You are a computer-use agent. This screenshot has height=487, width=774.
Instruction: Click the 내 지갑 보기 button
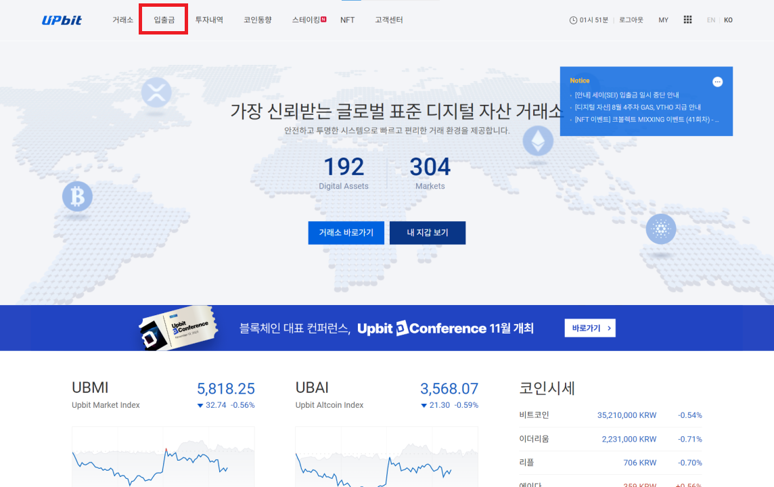428,233
